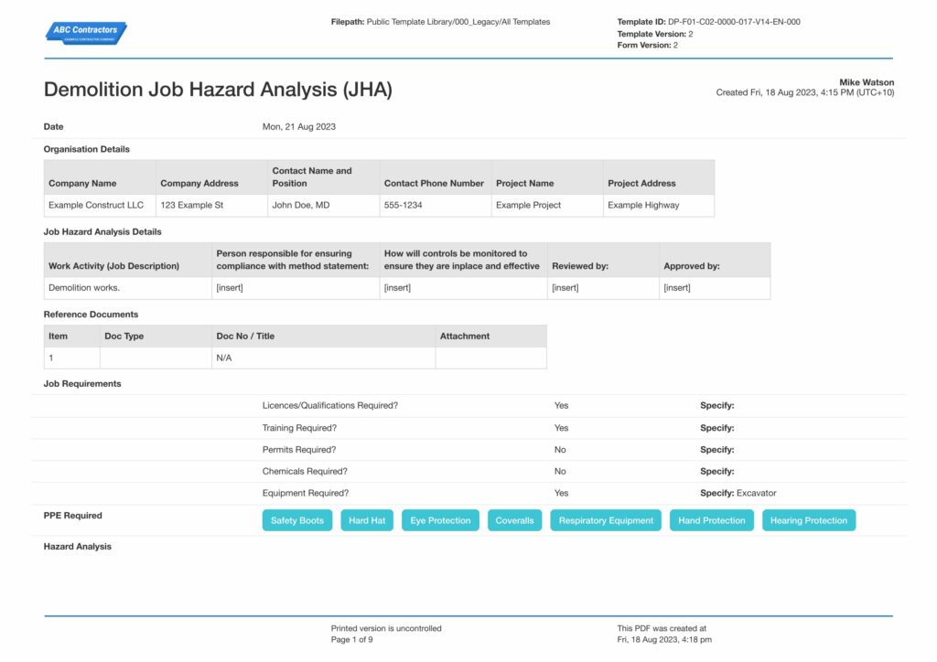Image resolution: width=937 pixels, height=662 pixels.
Task: Click the Specify Excavator equipment field
Action: point(738,493)
